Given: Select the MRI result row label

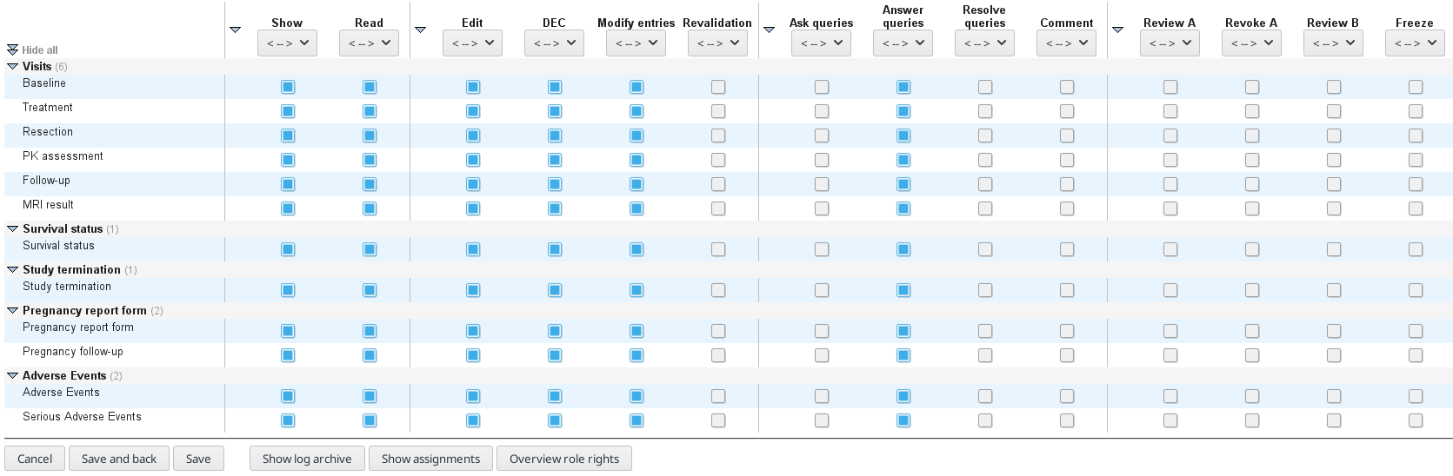Looking at the screenshot, I should click(x=48, y=205).
